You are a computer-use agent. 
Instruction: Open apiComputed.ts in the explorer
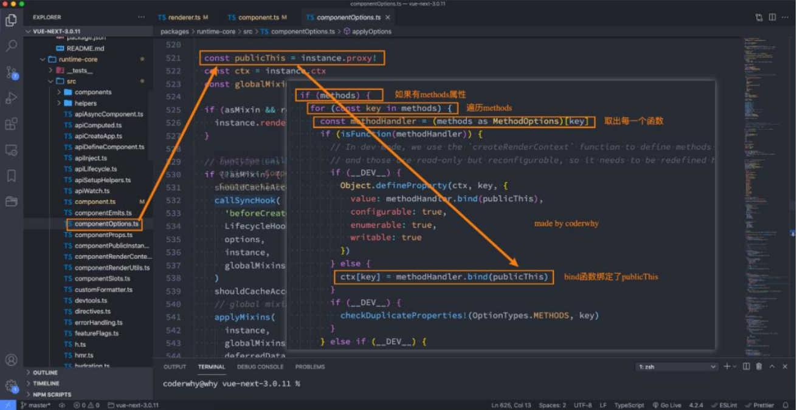(x=98, y=125)
